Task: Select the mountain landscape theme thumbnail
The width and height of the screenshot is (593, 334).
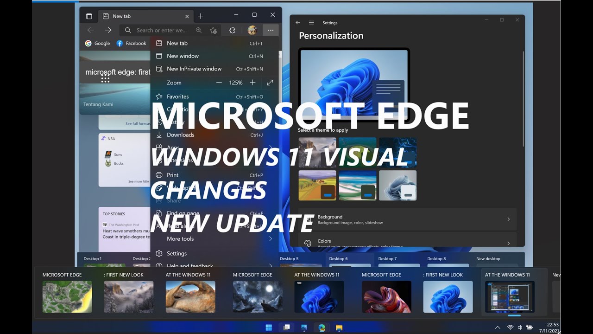Action: (x=317, y=152)
